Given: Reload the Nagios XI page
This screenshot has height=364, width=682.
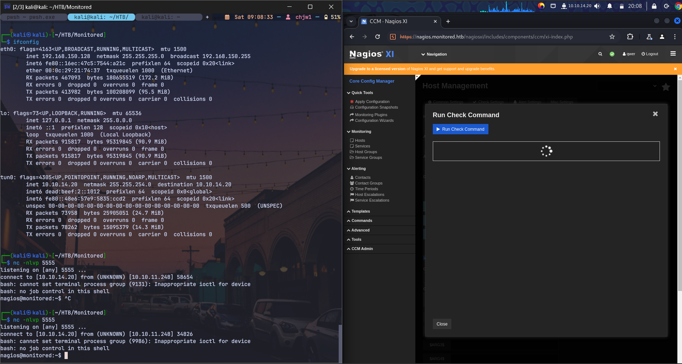Looking at the screenshot, I should (378, 37).
